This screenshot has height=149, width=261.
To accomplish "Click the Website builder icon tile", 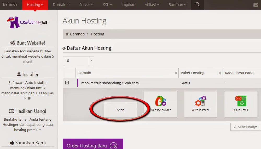I will click(161, 104).
